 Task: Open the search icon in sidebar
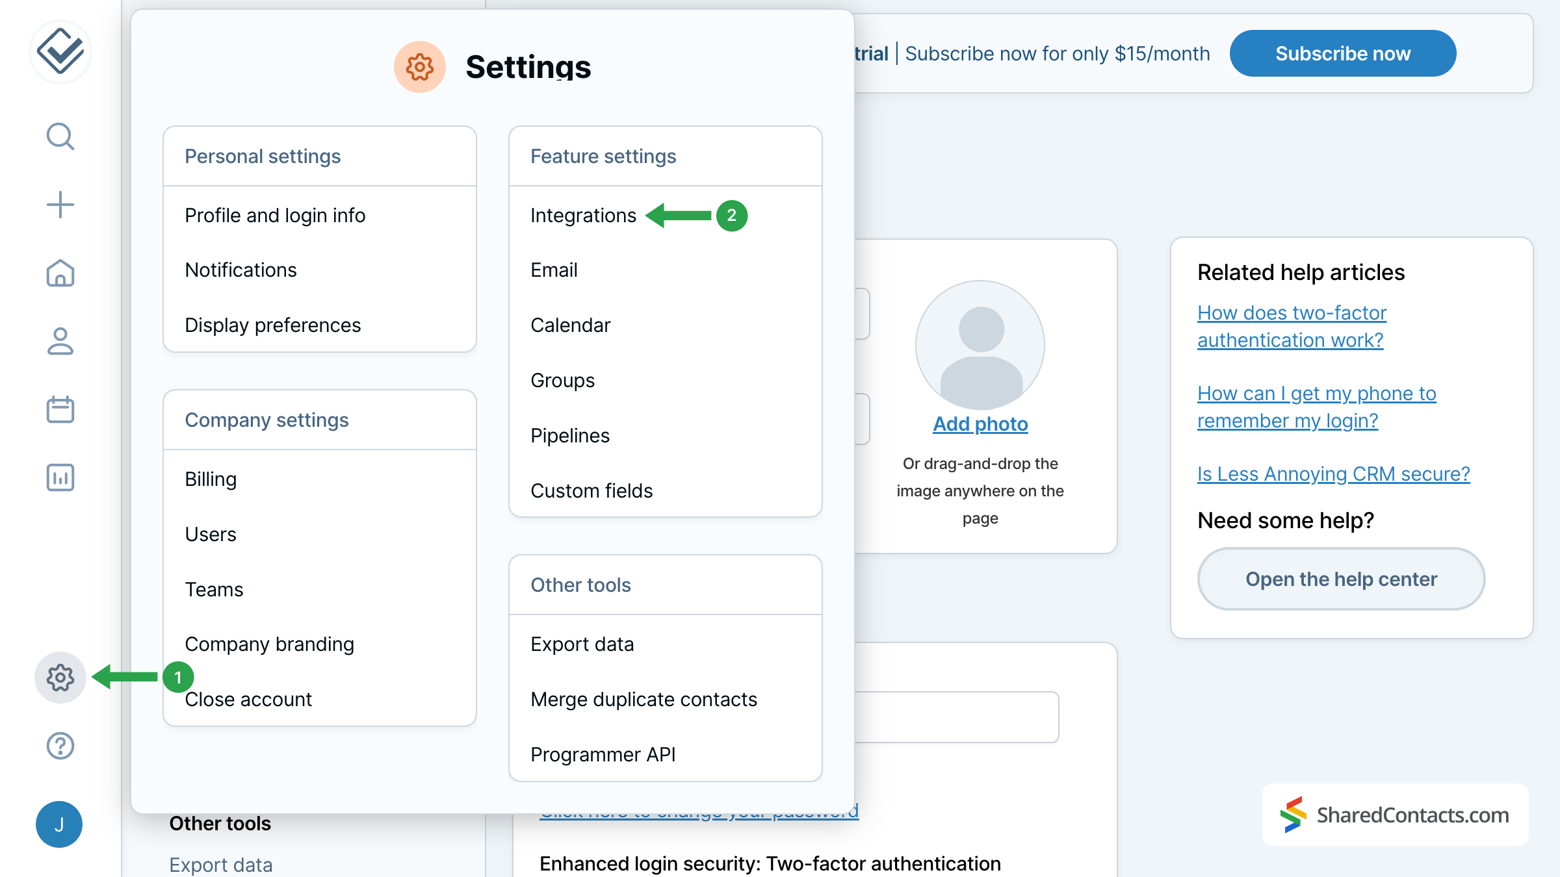tap(60, 136)
